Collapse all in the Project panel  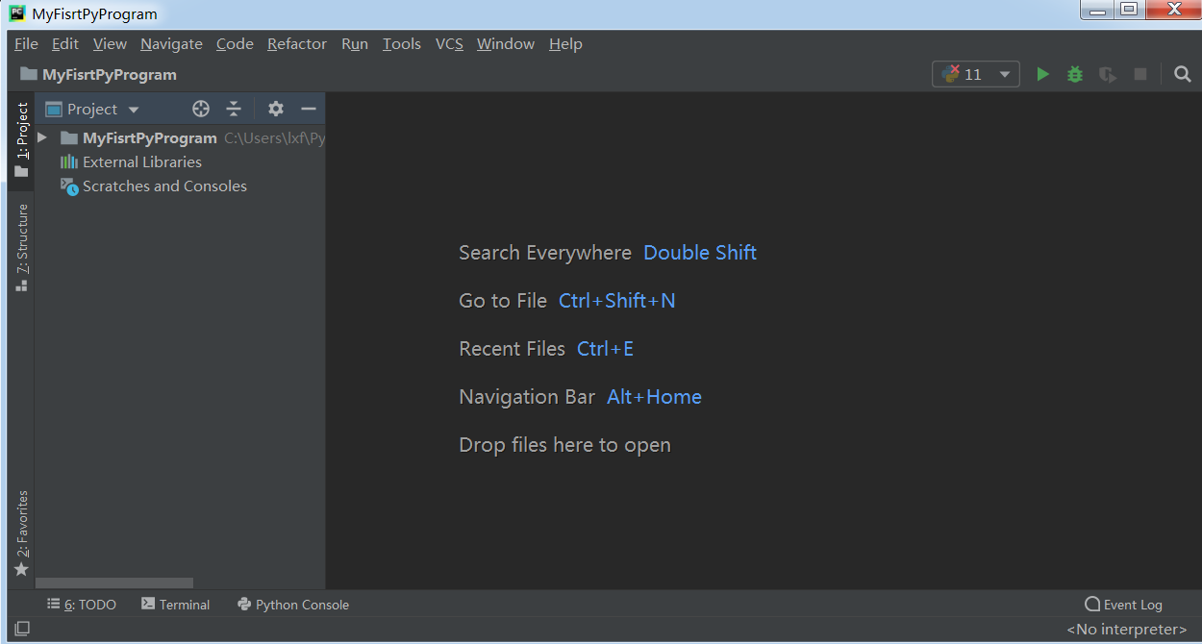pyautogui.click(x=234, y=109)
